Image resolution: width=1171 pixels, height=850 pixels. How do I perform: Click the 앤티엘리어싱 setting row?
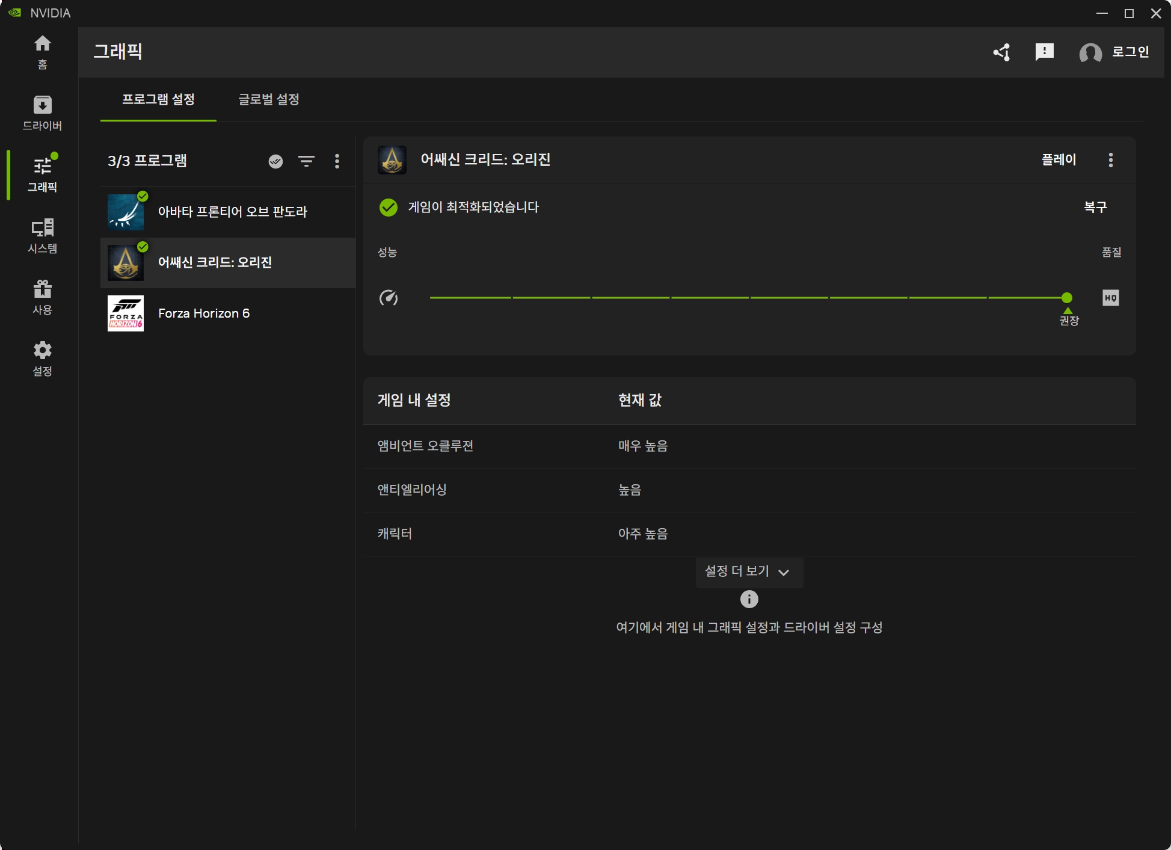point(749,490)
